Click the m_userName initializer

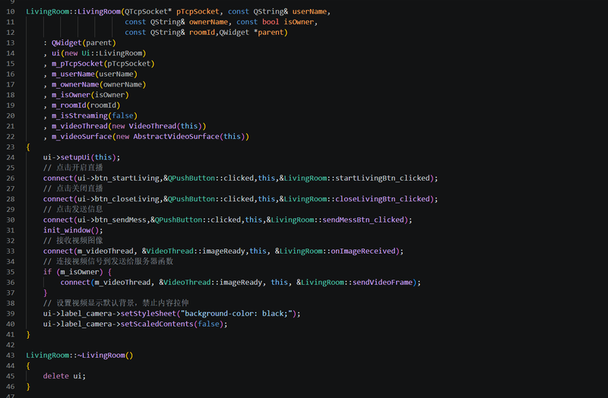(x=73, y=74)
